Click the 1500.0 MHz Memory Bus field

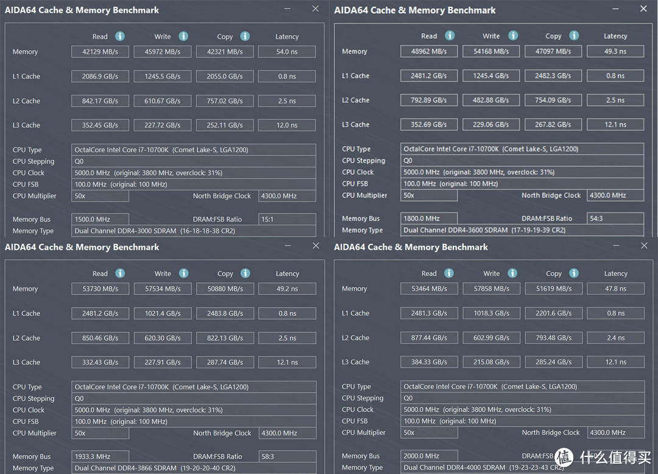tap(101, 219)
